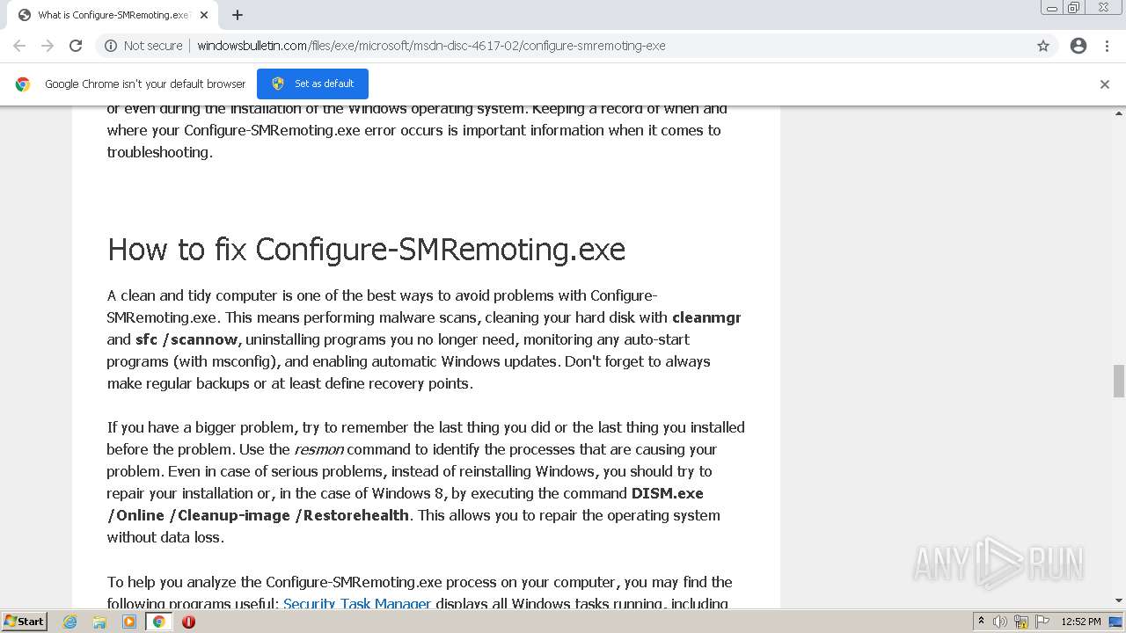
Task: Click the page scroll-up arrow
Action: pyautogui.click(x=1119, y=113)
